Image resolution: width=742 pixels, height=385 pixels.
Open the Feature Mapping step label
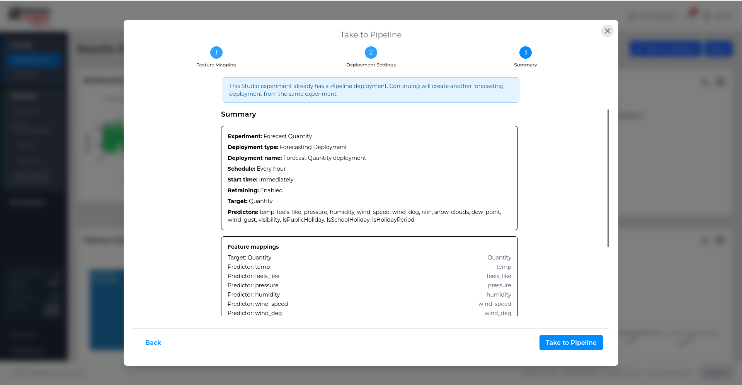pos(216,65)
